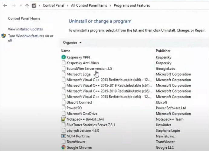Select NDI 4 Runtime entry
Viewport: 209px width, 151px height.
[78, 136]
